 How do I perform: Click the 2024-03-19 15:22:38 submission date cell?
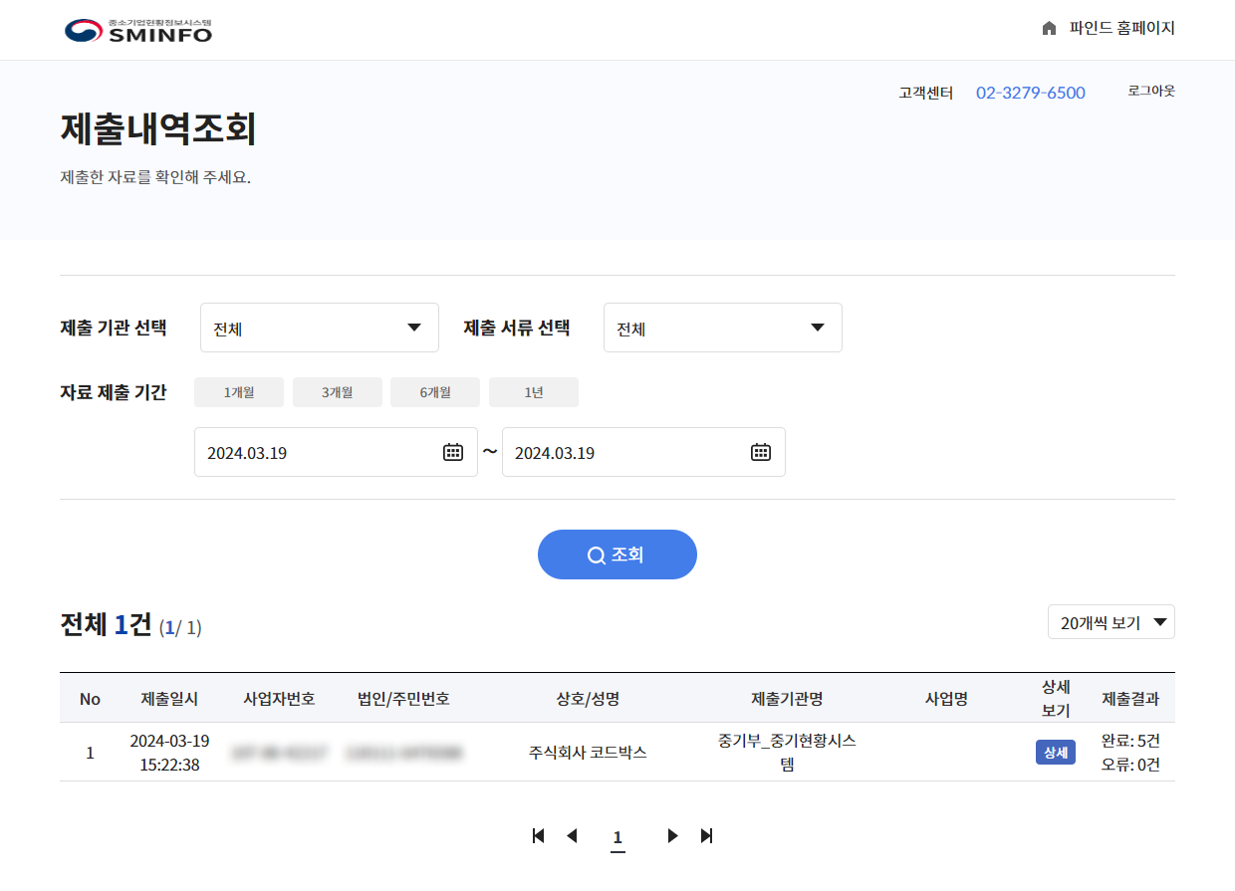[169, 753]
